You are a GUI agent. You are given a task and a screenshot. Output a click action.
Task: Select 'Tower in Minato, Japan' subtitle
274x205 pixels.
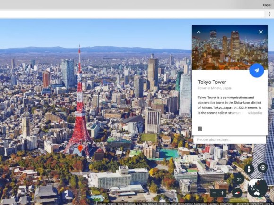point(215,88)
